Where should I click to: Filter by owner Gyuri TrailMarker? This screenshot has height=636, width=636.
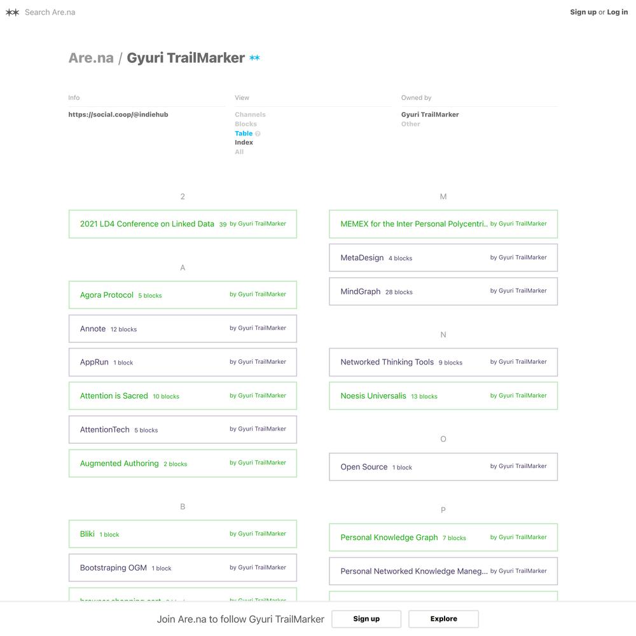tap(430, 114)
